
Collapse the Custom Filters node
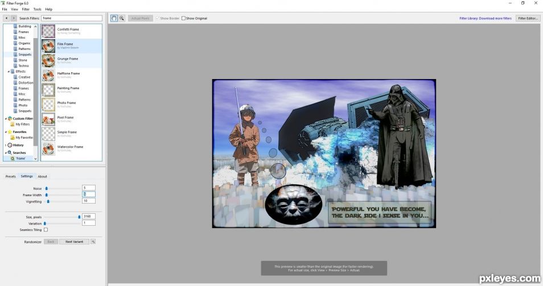pos(6,119)
